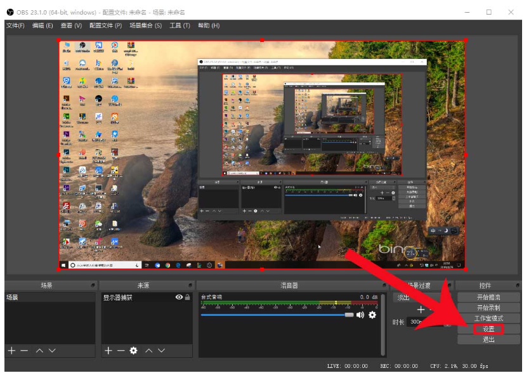Move the source down in the 来源 list
The height and width of the screenshot is (373, 524).
pyautogui.click(x=161, y=351)
